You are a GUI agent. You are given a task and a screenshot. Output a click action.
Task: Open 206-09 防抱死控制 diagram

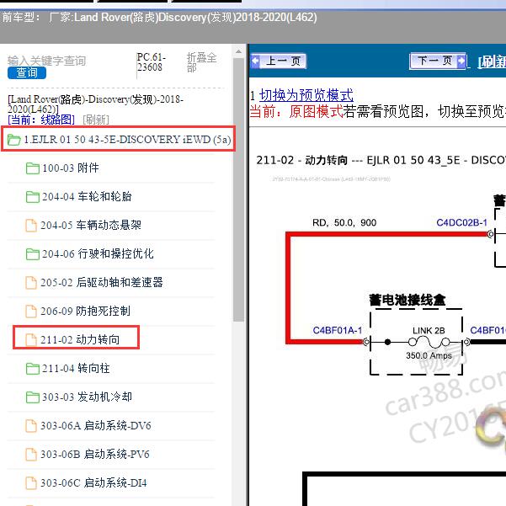[85, 312]
